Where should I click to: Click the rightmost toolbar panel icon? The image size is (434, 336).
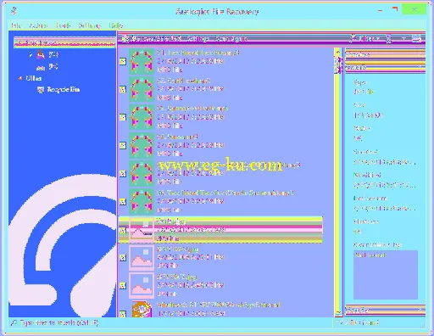pyautogui.click(x=417, y=38)
